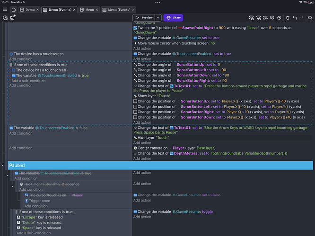
Task: Select the Paused group title
Action: pos(17,165)
